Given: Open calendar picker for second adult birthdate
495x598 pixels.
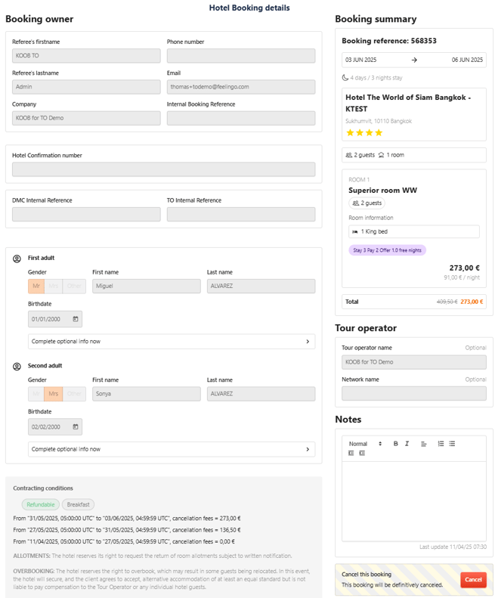Looking at the screenshot, I should (76, 427).
